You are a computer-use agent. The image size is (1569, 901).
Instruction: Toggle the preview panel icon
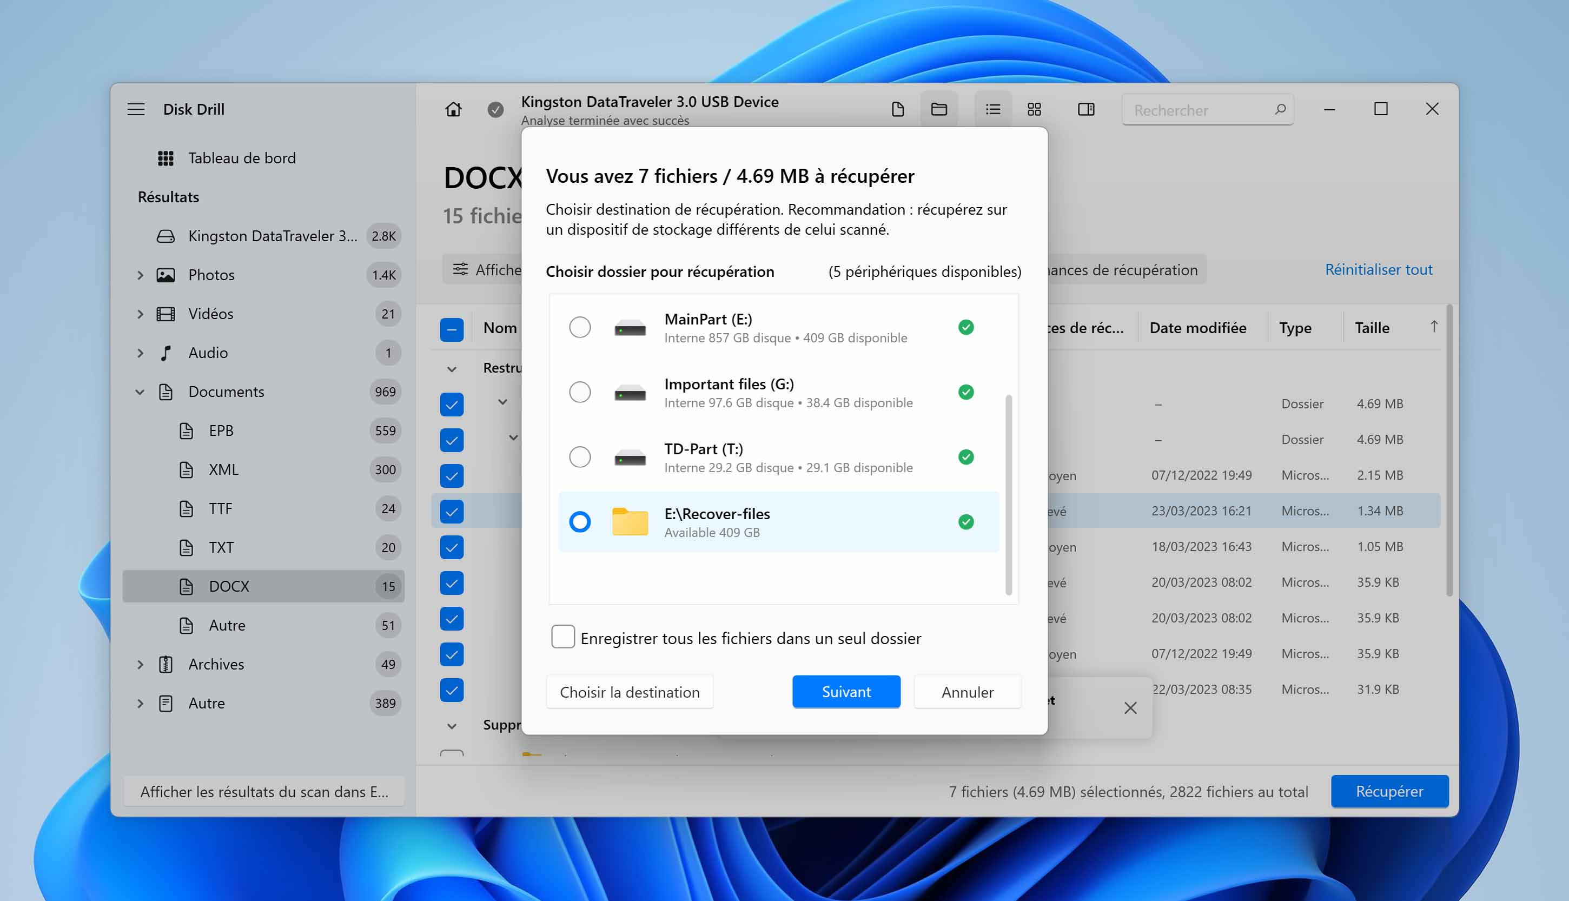[1086, 110]
